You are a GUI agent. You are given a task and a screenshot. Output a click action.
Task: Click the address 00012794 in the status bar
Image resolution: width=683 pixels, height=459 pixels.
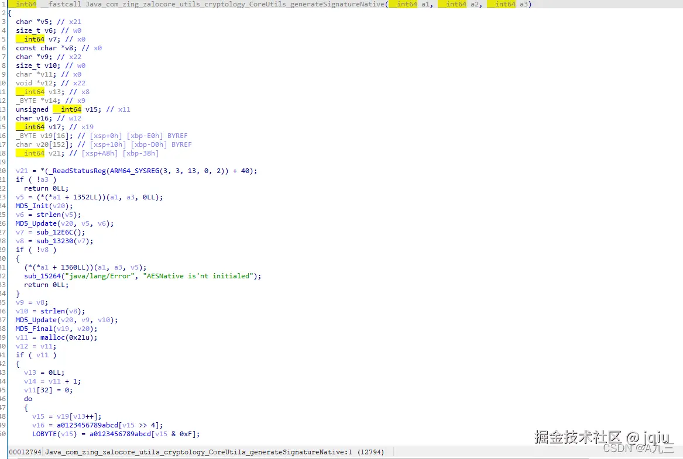(x=25, y=452)
